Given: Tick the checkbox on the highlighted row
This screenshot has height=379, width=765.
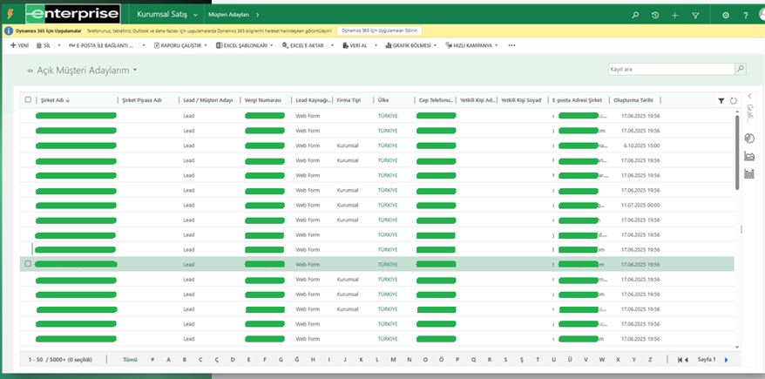Looking at the screenshot, I should pyautogui.click(x=28, y=263).
